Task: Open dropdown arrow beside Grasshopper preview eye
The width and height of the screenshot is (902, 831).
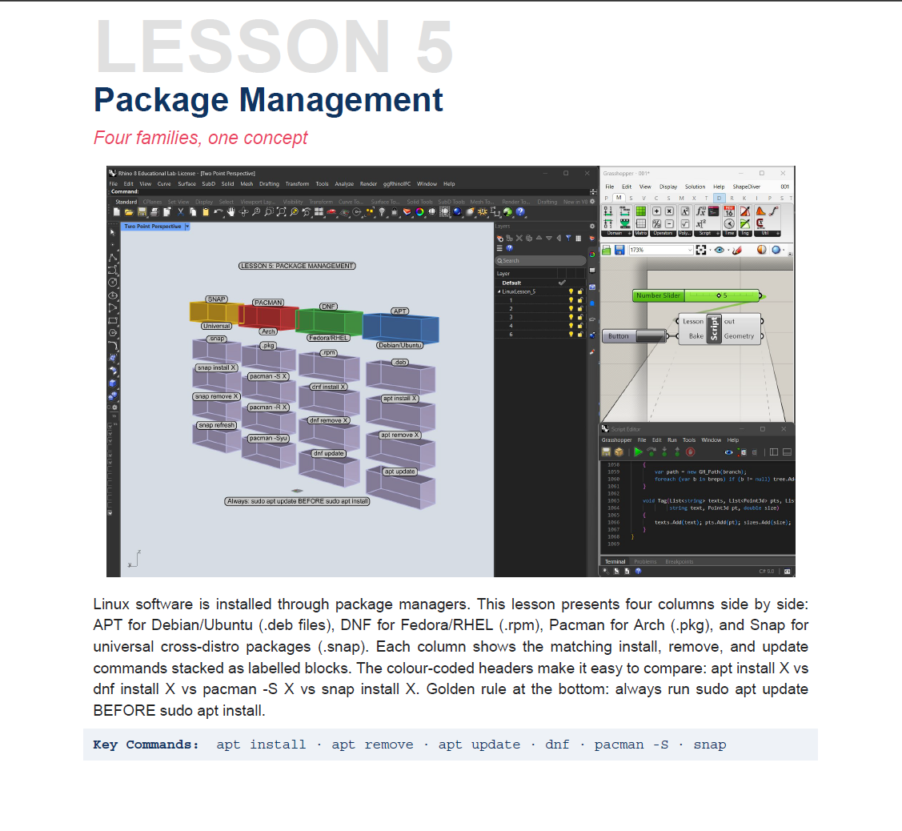Action: pyautogui.click(x=729, y=250)
